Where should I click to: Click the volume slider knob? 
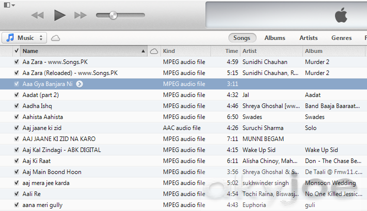(x=113, y=15)
